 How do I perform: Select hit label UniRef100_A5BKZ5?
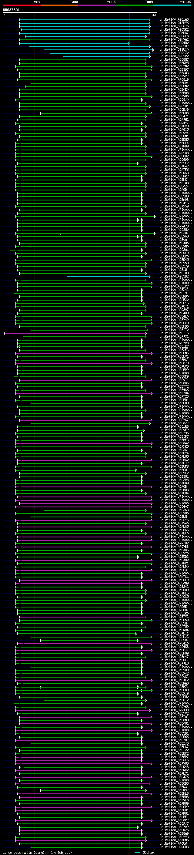[x=174, y=830]
